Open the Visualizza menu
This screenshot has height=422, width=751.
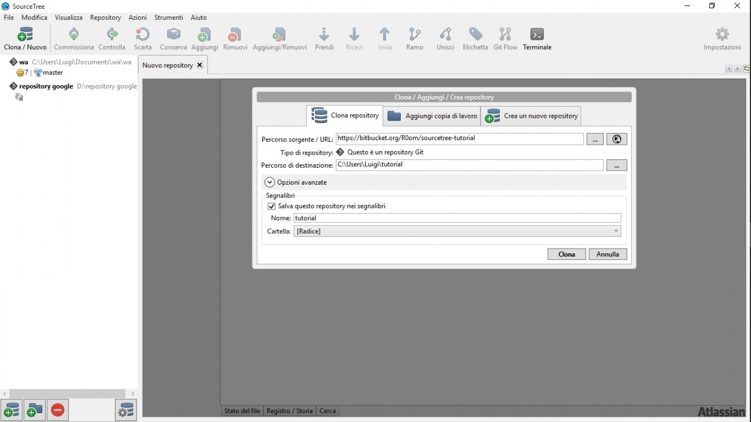click(x=69, y=18)
